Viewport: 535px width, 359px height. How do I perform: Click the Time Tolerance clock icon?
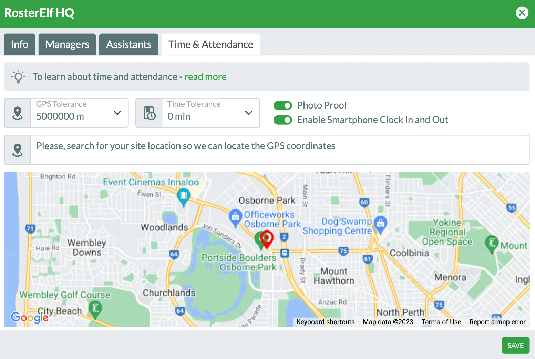click(x=149, y=113)
